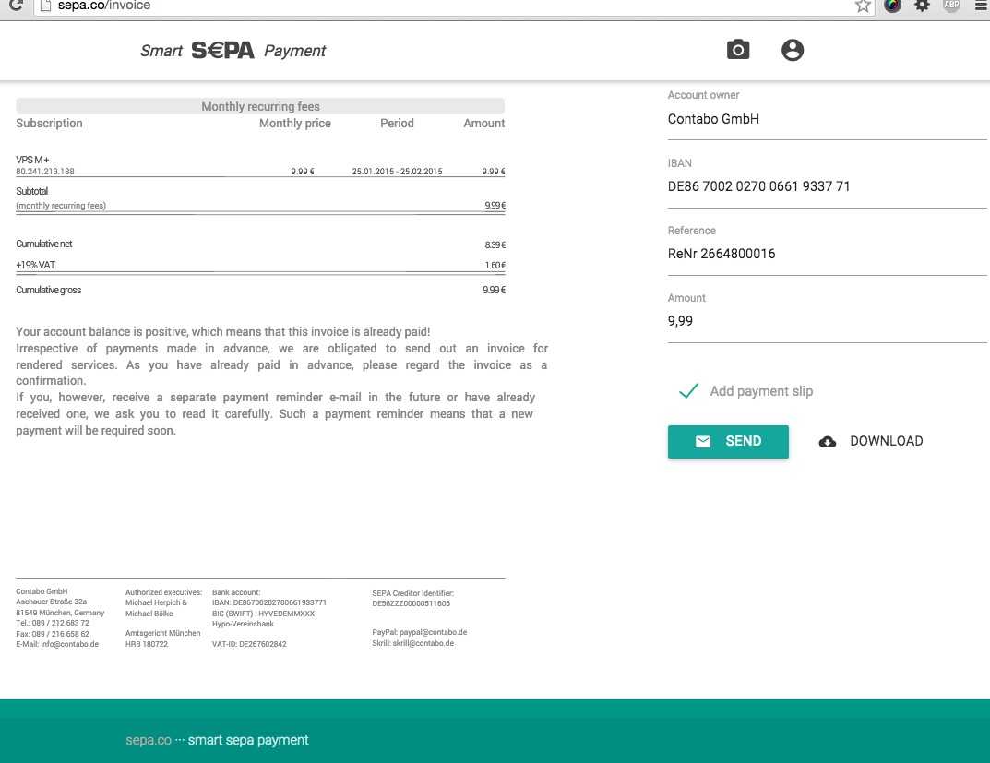Select the PayPal address paypal@contabo.de
The width and height of the screenshot is (990, 763).
click(x=433, y=632)
